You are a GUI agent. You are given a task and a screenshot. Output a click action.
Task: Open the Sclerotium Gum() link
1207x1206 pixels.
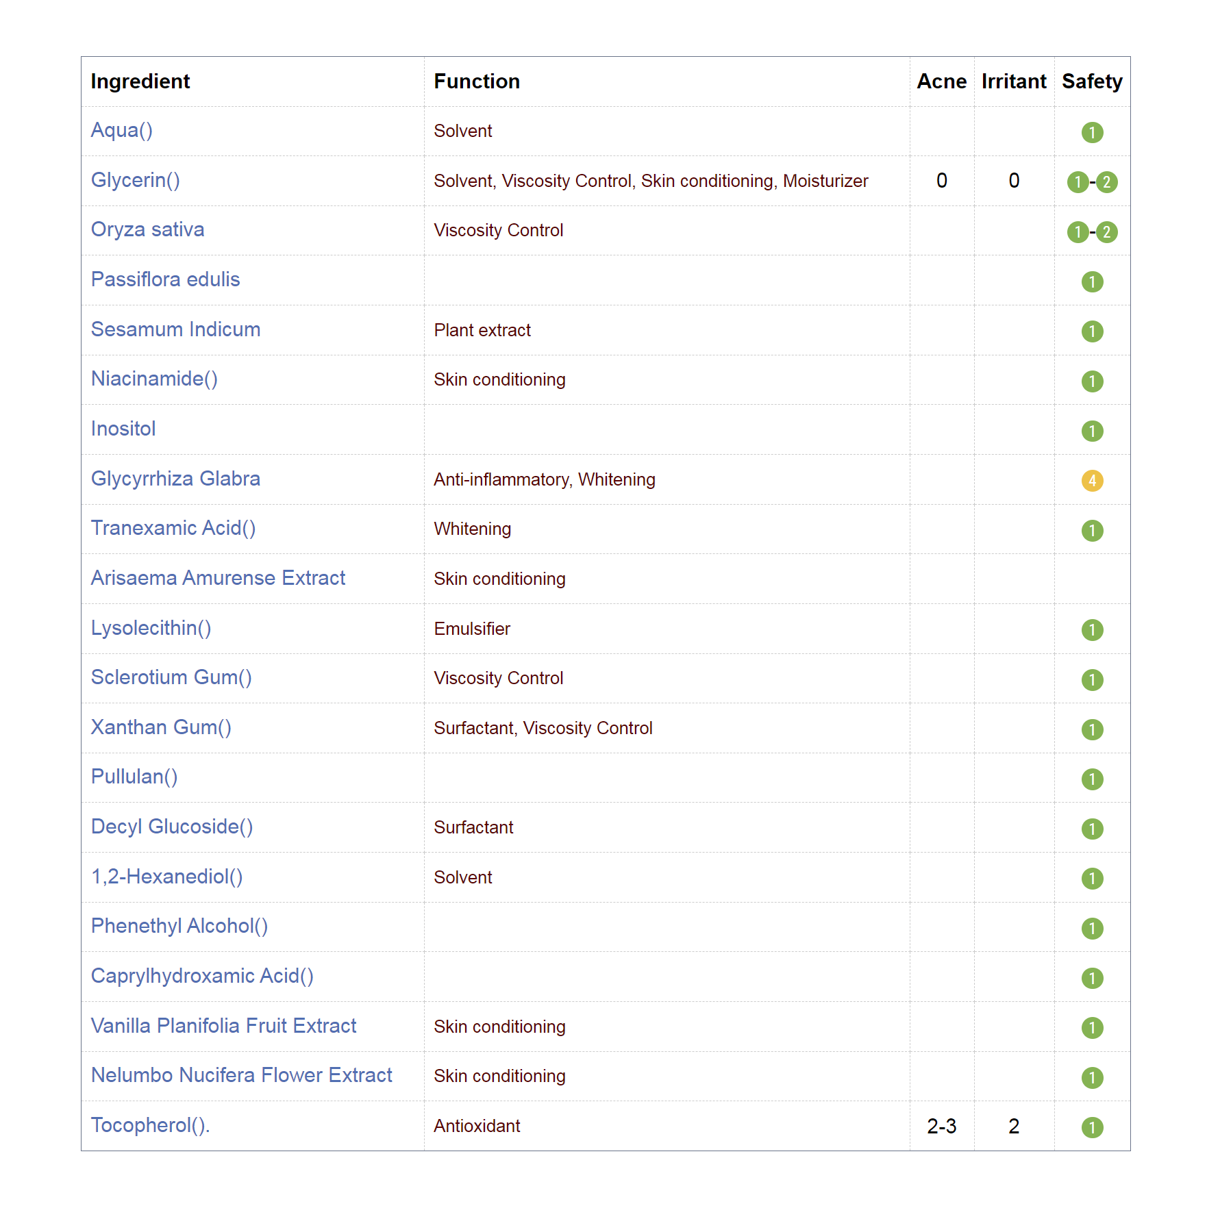pos(172,677)
